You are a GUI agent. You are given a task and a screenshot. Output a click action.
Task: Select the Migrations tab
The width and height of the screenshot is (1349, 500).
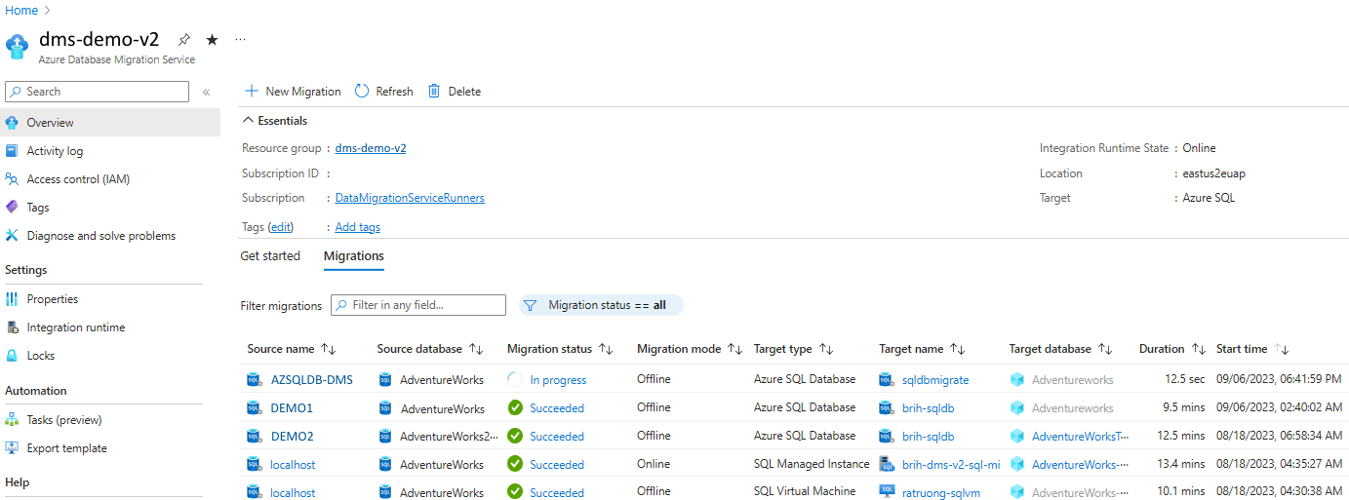coord(354,256)
